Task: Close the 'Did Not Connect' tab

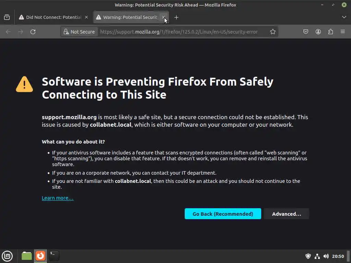Action: [x=86, y=17]
